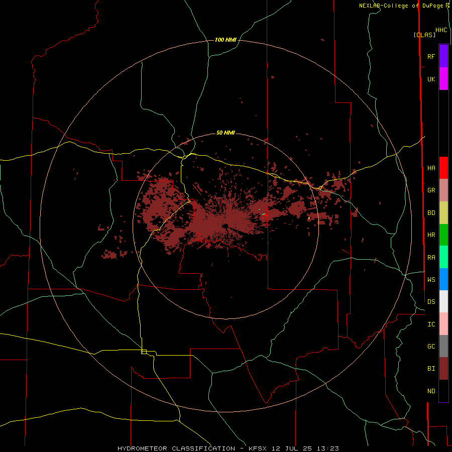Click the 'ND' legend label
This screenshot has width=452, height=452.
[431, 391]
